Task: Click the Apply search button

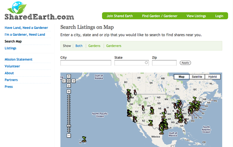Action: click(x=185, y=63)
